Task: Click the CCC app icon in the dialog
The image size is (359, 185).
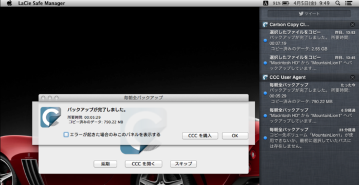Action: tap(51, 117)
